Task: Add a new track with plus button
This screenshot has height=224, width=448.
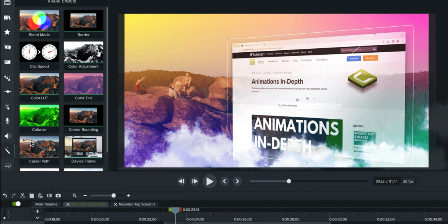Action: pos(37,211)
